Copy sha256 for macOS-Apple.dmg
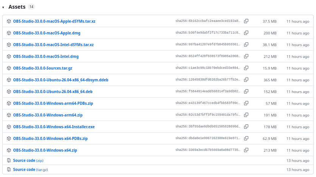 (x=246, y=33)
